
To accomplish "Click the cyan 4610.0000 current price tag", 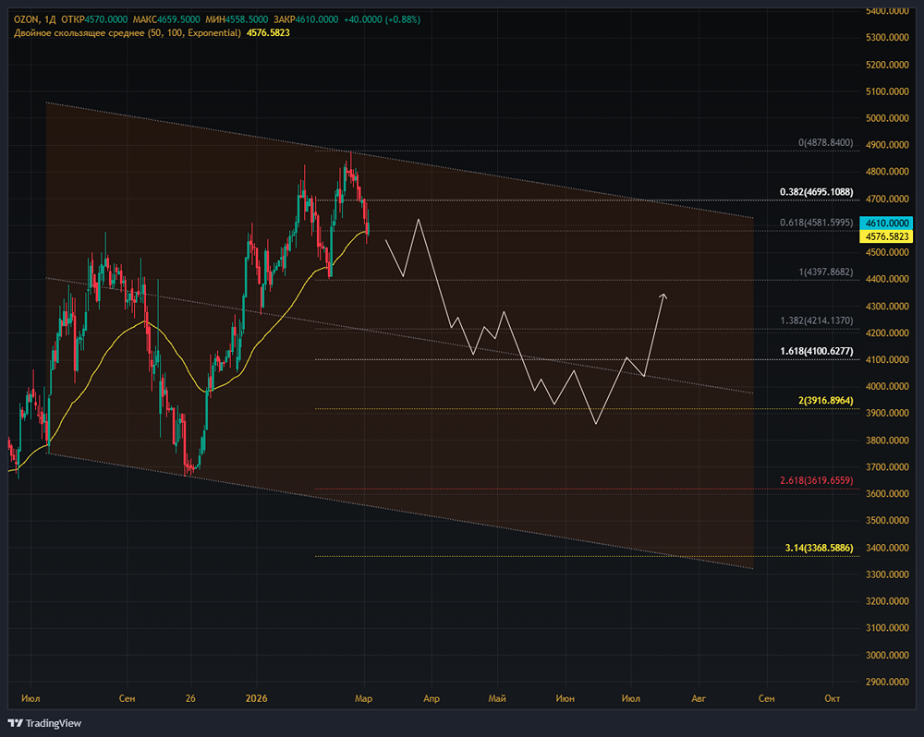I will point(887,224).
